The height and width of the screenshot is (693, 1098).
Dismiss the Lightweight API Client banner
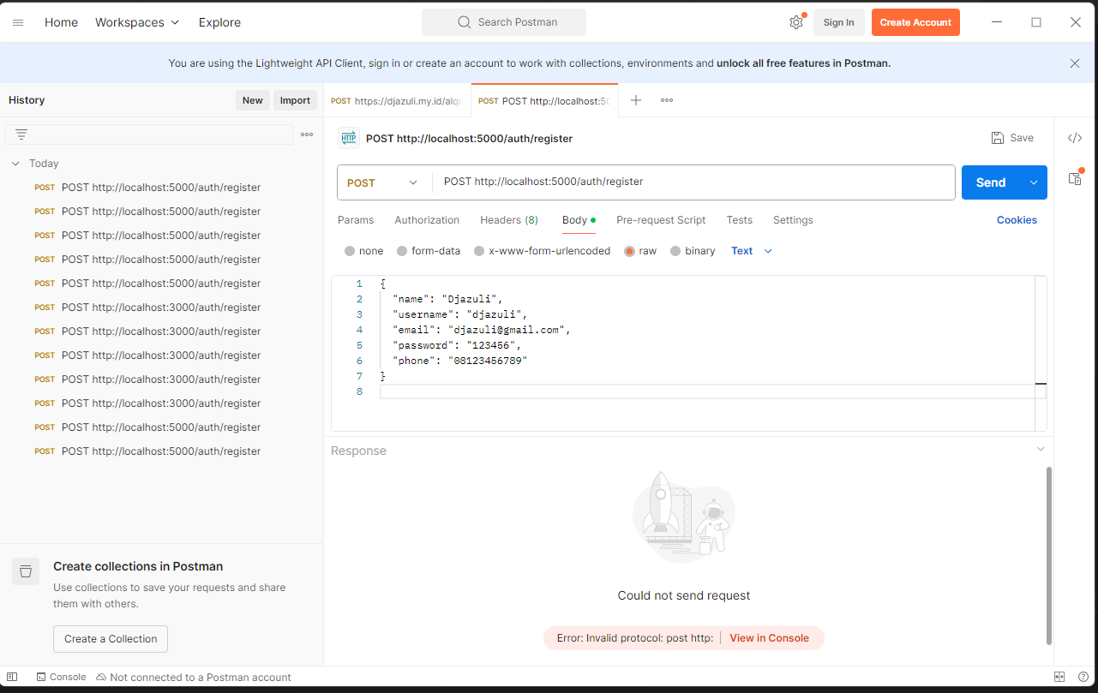pyautogui.click(x=1075, y=63)
